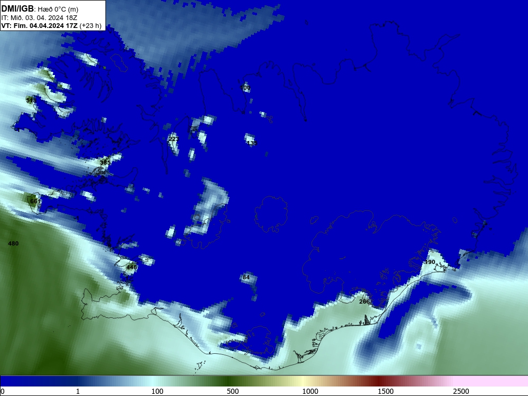The height and width of the screenshot is (396, 528).
Task: Click the IT initialization time line
Action: click(x=40, y=18)
